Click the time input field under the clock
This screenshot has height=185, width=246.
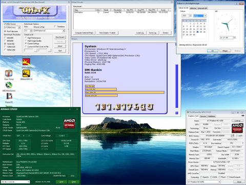[x=227, y=38]
